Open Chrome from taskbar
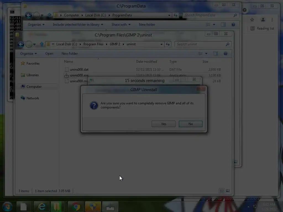This screenshot has height=212, width=283. pyautogui.click(x=76, y=206)
